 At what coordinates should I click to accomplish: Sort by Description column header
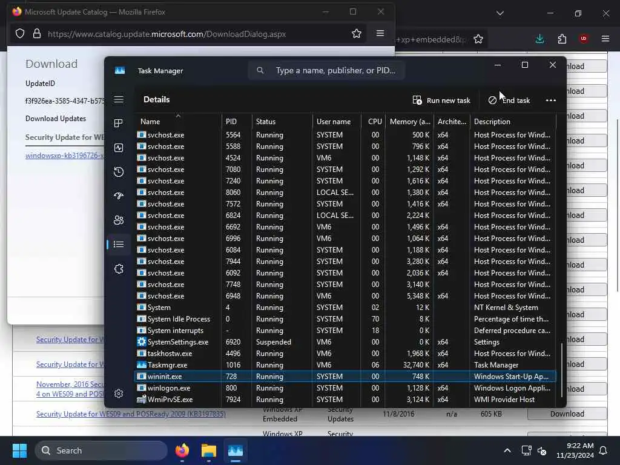click(x=513, y=121)
